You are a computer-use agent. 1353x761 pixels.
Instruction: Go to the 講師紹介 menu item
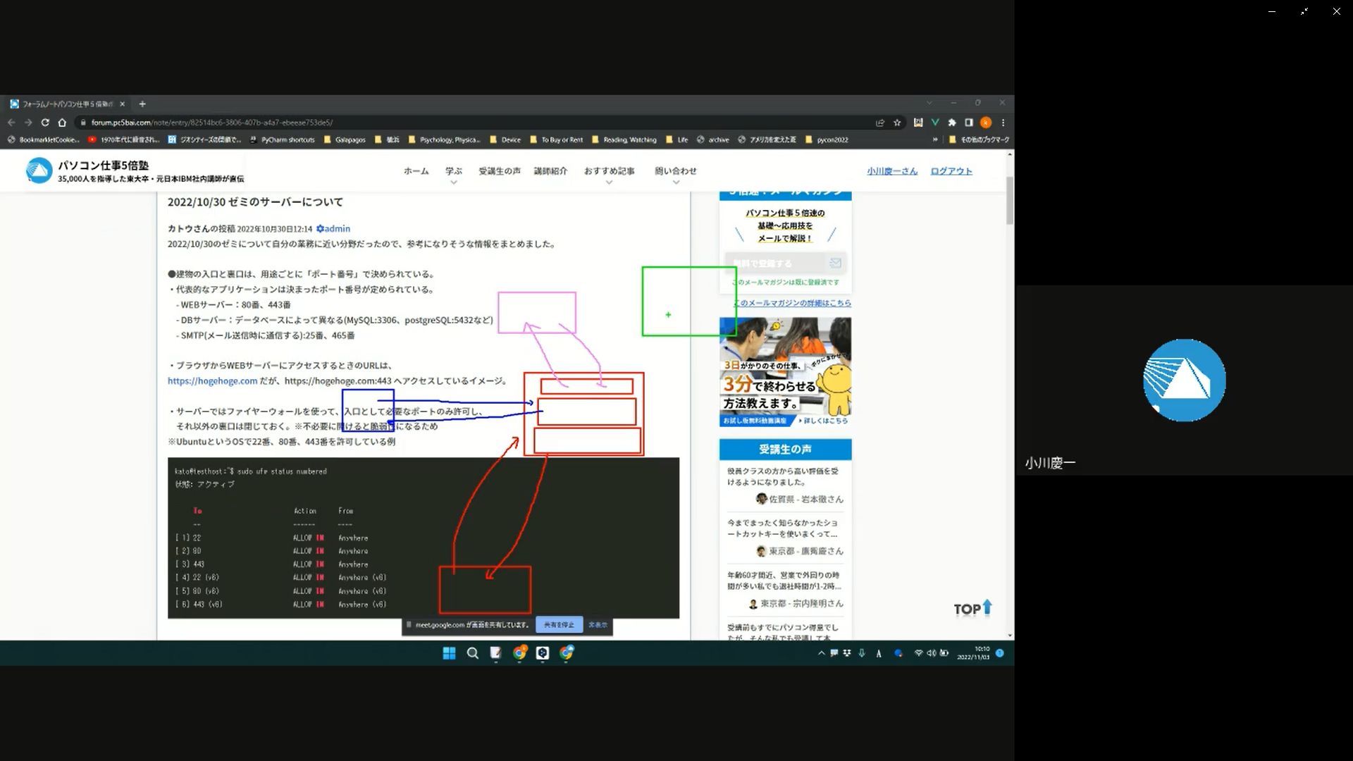tap(550, 171)
